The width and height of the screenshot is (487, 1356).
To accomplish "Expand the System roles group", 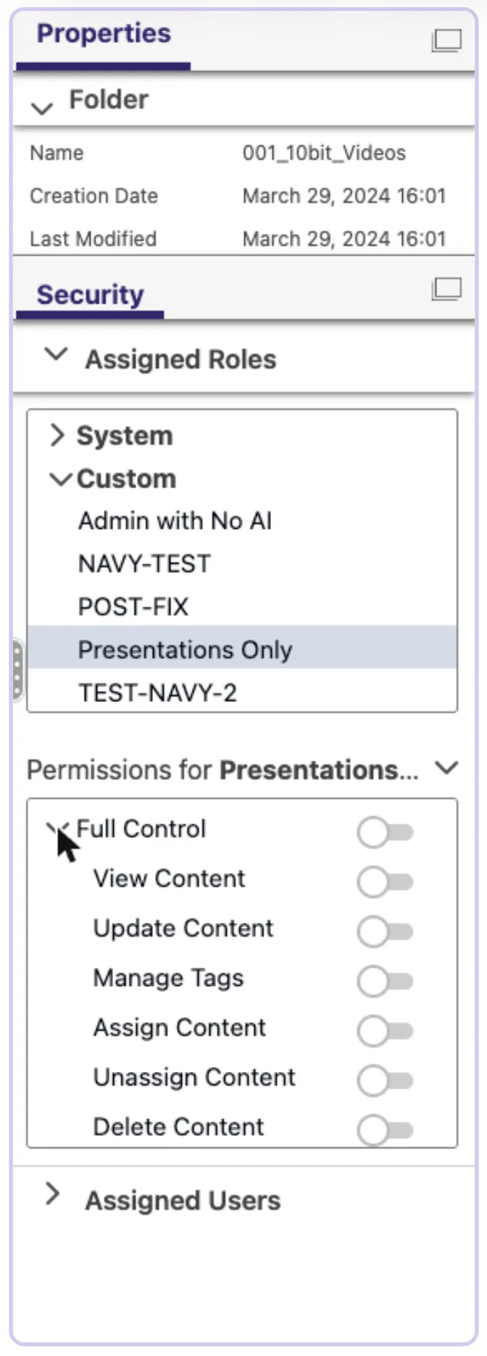I will click(57, 435).
